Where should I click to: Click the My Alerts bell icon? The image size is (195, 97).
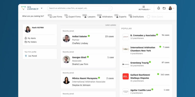(x=26, y=38)
